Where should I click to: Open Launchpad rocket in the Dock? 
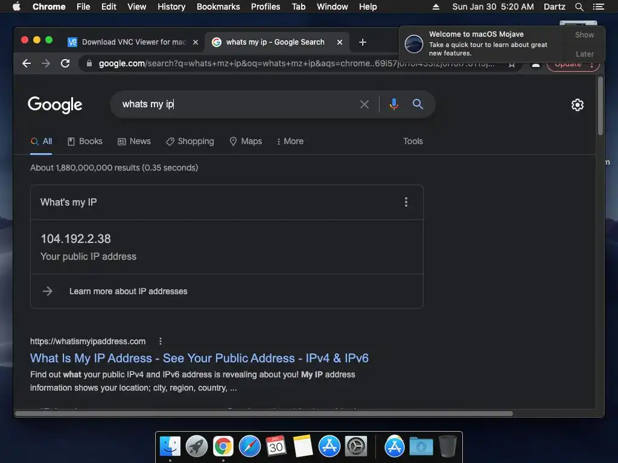(x=196, y=447)
